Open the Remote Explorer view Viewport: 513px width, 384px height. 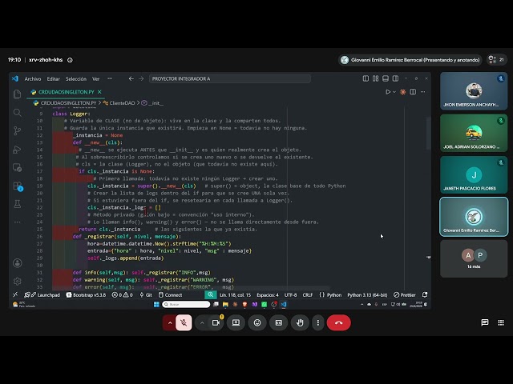tap(18, 168)
